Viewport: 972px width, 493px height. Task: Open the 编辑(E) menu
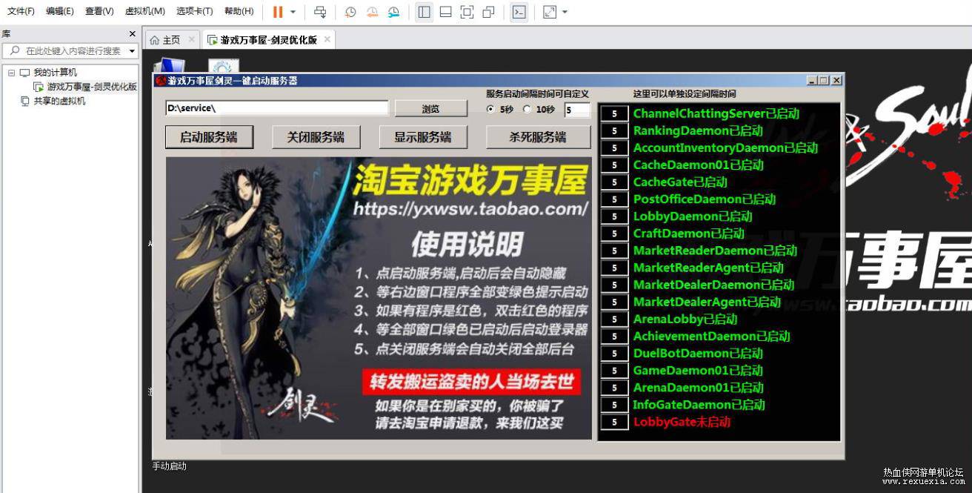click(60, 11)
